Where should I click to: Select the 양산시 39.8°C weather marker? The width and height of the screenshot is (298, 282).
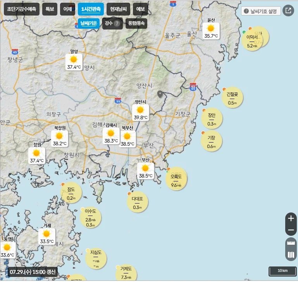[141, 112]
